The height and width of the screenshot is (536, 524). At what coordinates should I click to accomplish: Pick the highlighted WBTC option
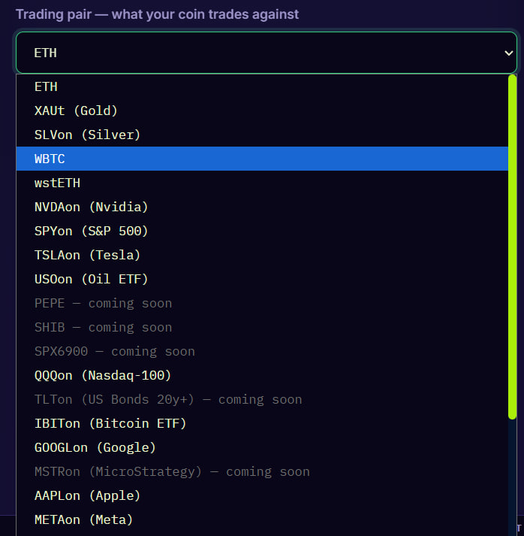[x=262, y=159]
